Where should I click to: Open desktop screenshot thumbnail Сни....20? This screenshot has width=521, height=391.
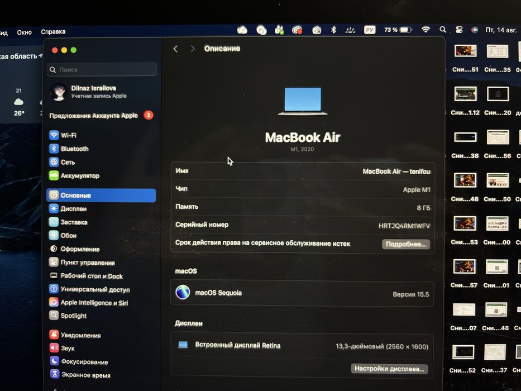498,94
